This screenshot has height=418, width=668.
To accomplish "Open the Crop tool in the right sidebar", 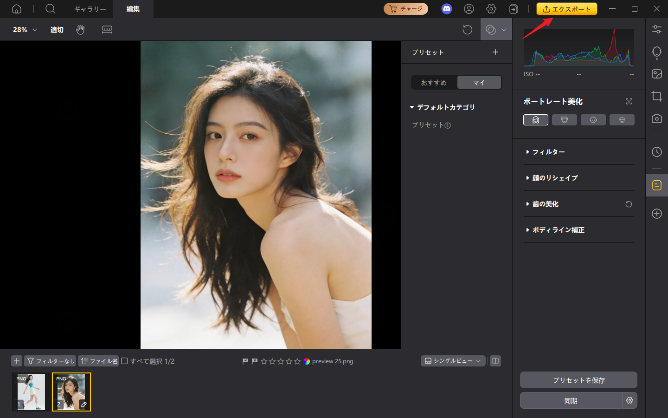I will (656, 96).
